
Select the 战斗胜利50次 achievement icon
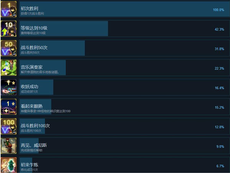click(x=8, y=48)
